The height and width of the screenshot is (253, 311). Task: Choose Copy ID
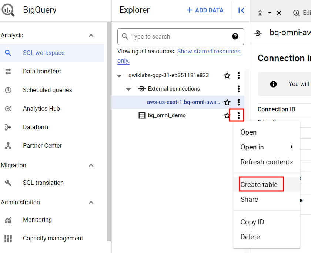pos(267,222)
